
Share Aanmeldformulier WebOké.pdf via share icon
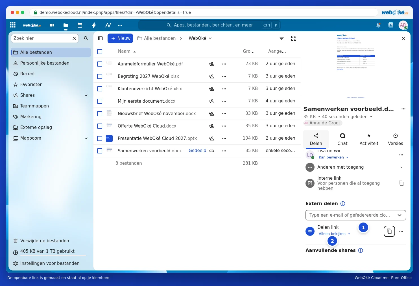click(211, 64)
